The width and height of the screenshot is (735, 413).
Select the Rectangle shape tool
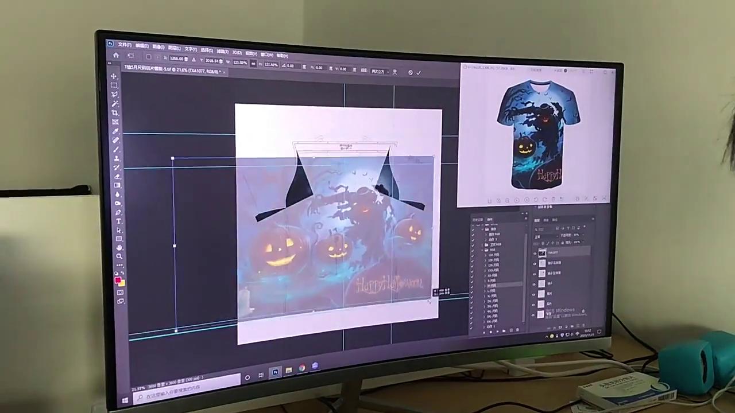click(x=119, y=239)
